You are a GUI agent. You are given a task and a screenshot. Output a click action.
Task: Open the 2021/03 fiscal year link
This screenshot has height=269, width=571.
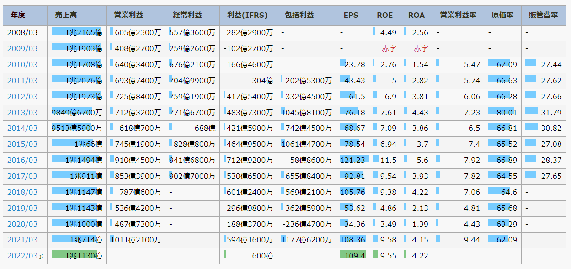[22, 240]
